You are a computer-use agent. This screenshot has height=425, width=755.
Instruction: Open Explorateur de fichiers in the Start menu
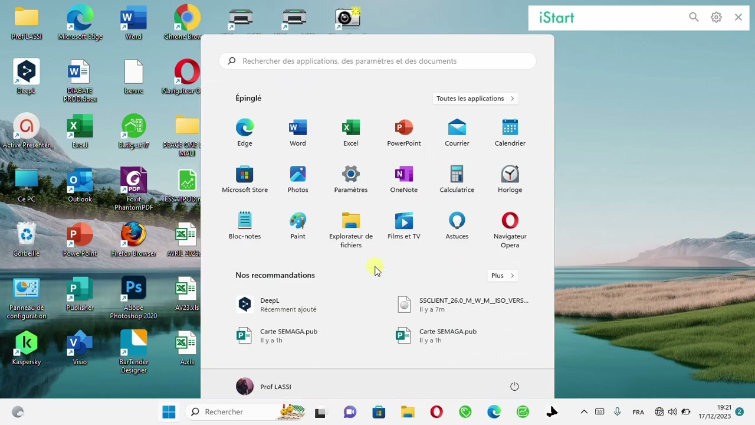click(350, 230)
